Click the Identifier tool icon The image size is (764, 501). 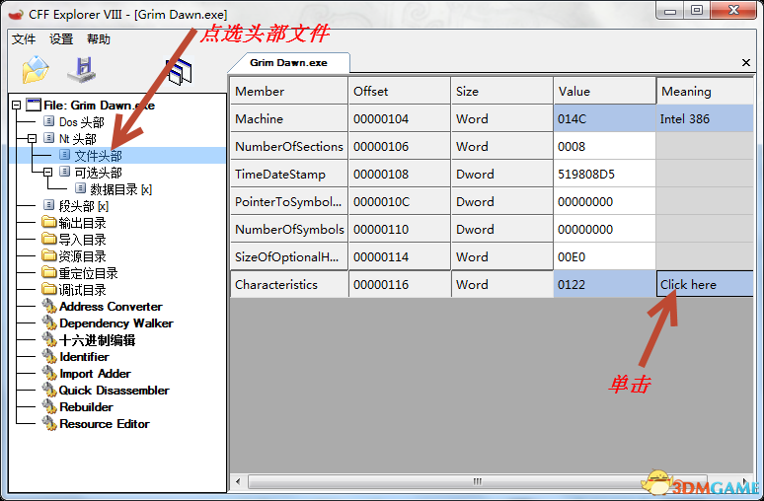[49, 356]
